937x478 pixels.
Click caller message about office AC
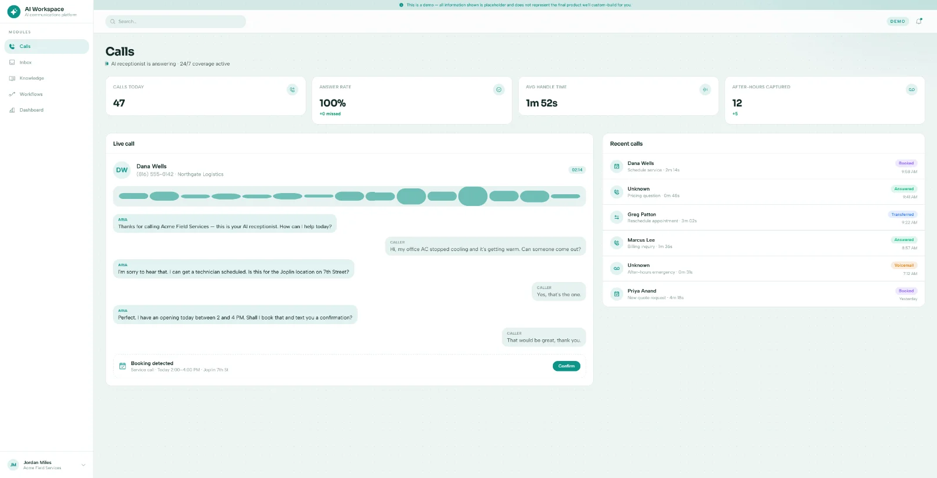pos(485,246)
